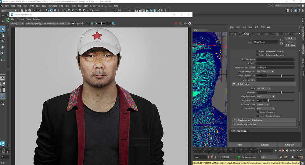Click the 显示 button near mesh name
Screen dimensions: 305x165
(x=287, y=45)
